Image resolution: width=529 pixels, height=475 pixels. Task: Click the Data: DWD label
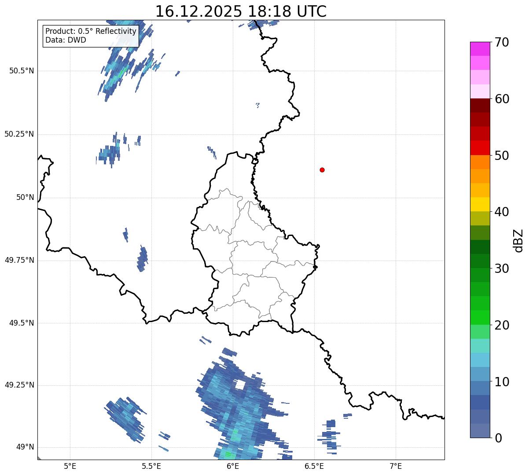[66, 40]
